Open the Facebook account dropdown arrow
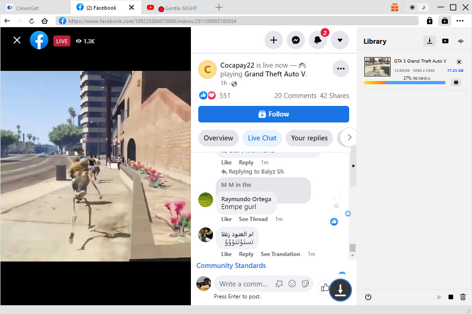Viewport: 472px width, 314px height. [340, 40]
